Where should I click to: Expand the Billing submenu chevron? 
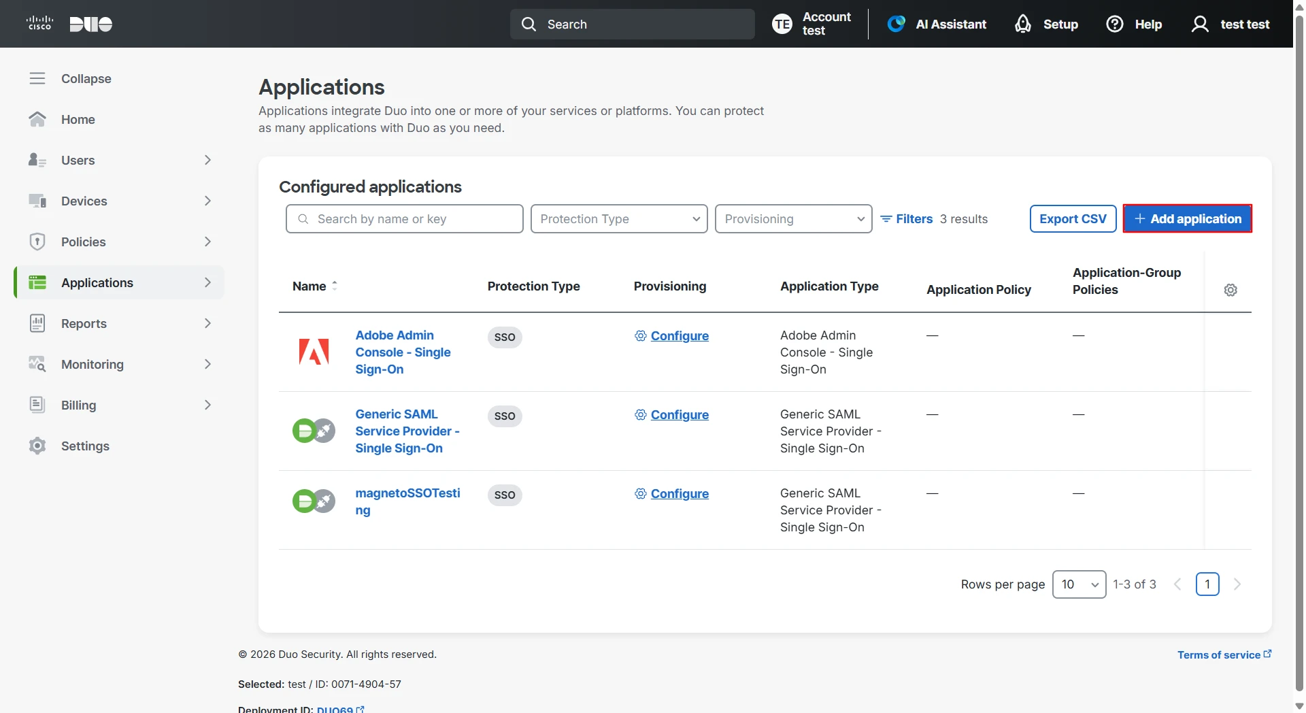tap(208, 405)
